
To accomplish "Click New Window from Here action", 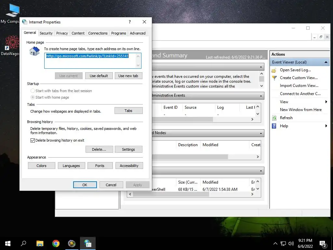I will click(x=300, y=110).
